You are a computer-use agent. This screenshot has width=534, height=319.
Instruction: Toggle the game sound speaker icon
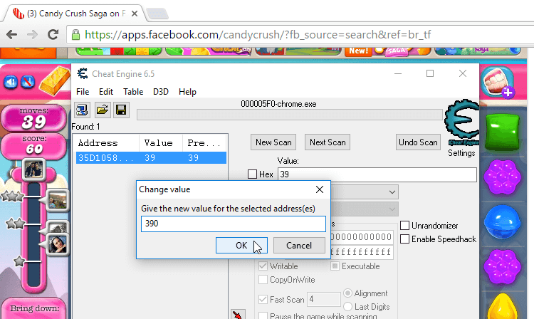click(11, 82)
